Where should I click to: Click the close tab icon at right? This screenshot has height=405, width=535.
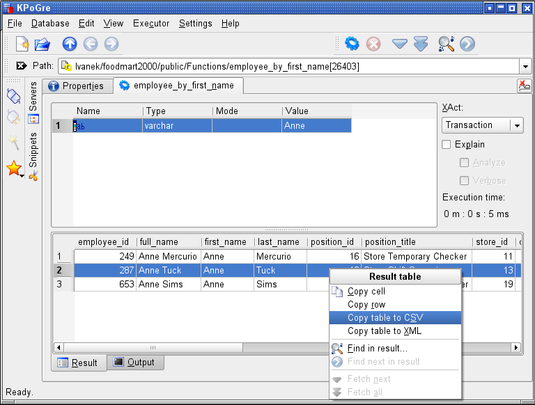pos(523,86)
